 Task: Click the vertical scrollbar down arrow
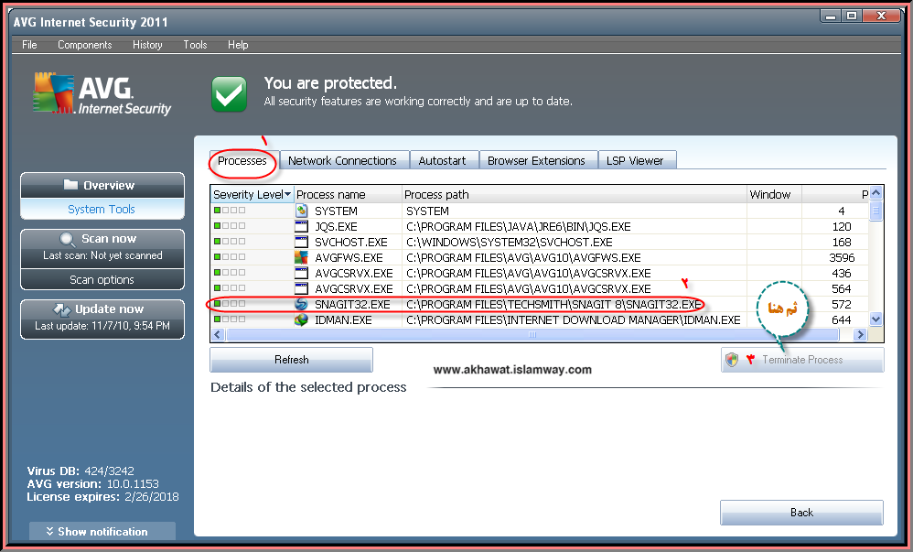coord(875,319)
